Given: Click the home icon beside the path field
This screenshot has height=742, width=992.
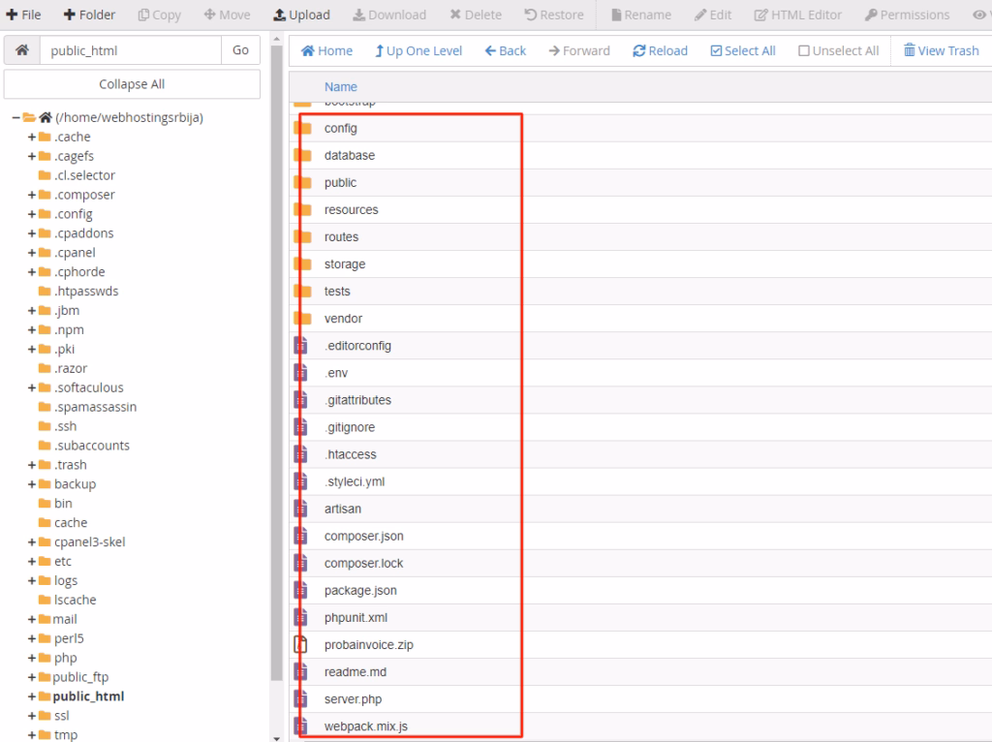Looking at the screenshot, I should [x=22, y=50].
